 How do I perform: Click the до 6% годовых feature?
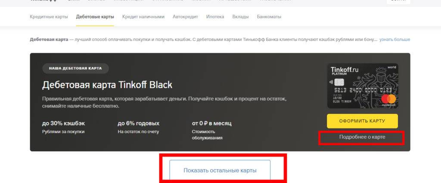coord(138,127)
